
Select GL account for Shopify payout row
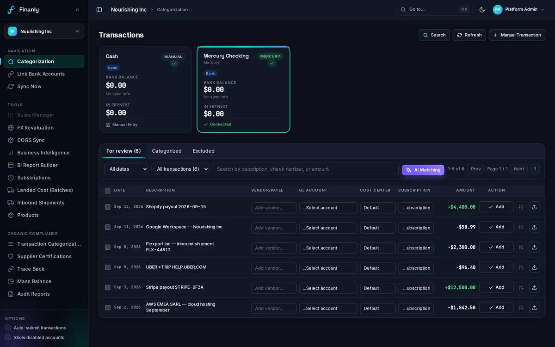(x=328, y=208)
